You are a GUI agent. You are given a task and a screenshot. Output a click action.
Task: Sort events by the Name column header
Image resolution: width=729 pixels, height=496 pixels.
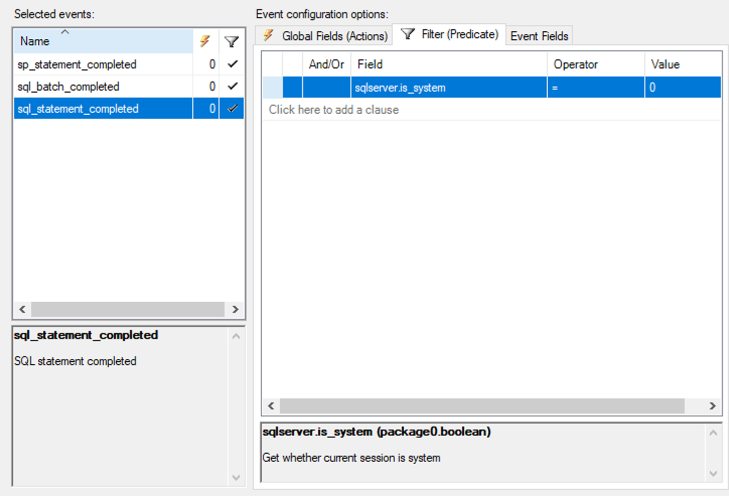point(103,41)
